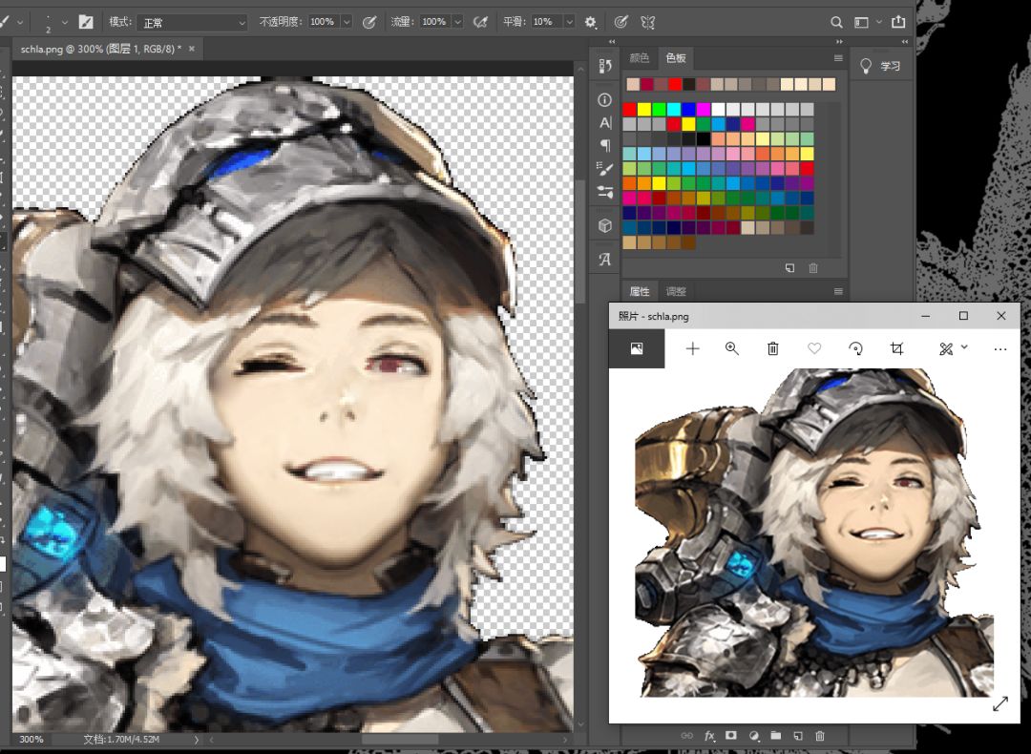This screenshot has height=754, width=1031.
Task: Click the opacity 100% value field
Action: click(323, 22)
